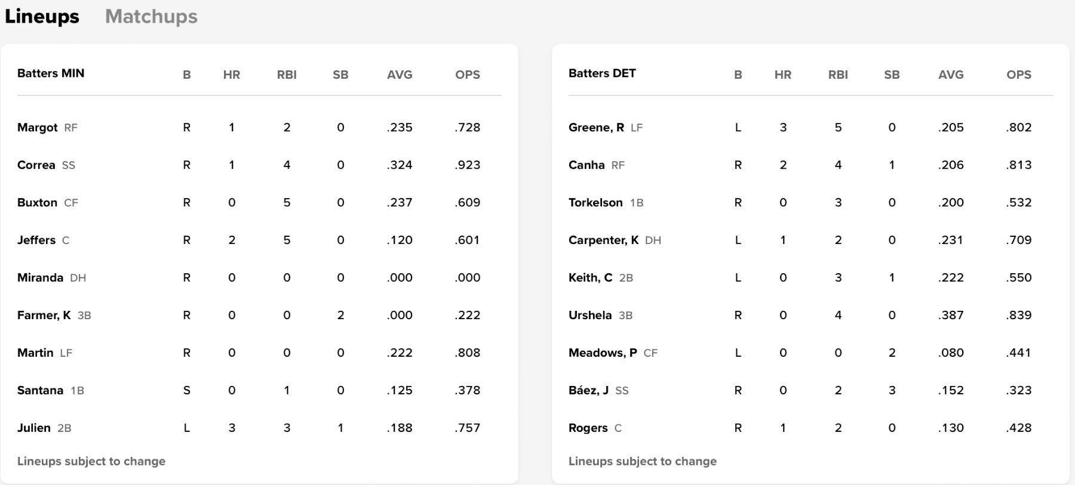
Task: Select the Lineups tab
Action: coord(42,17)
